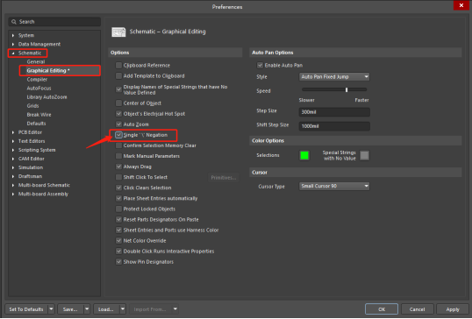The width and height of the screenshot is (472, 319).
Task: Open the Compiler preferences page
Action: [37, 80]
